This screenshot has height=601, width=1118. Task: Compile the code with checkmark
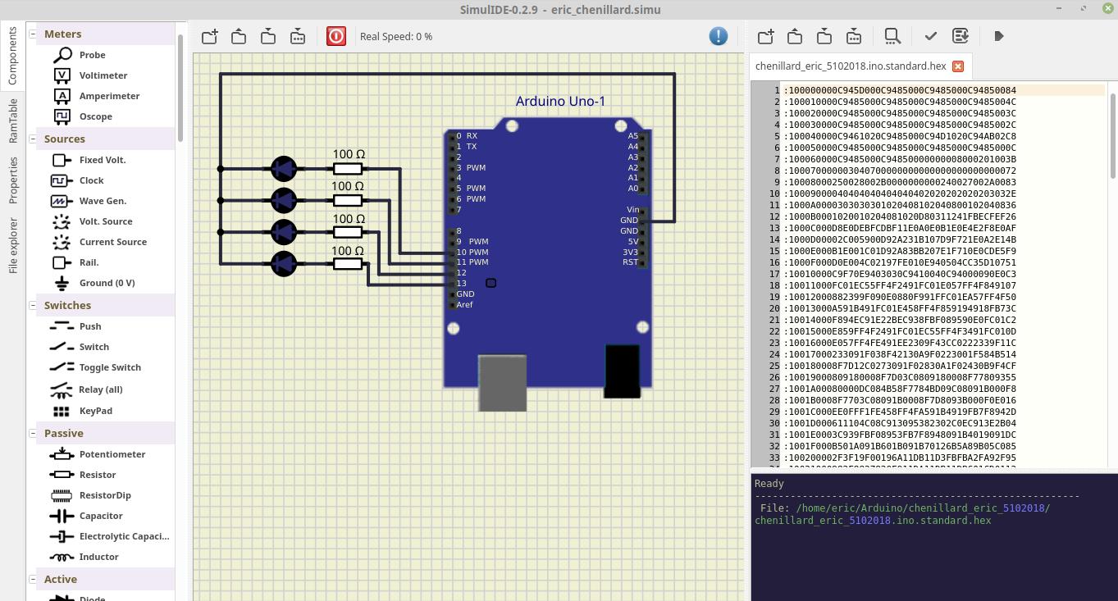point(930,36)
